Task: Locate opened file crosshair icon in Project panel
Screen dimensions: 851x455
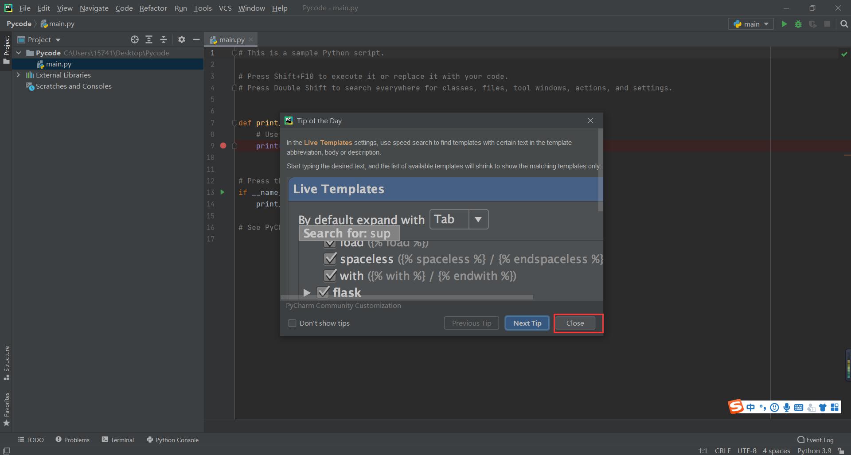Action: [135, 39]
